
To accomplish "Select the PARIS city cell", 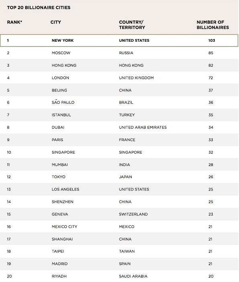I will coord(57,140).
